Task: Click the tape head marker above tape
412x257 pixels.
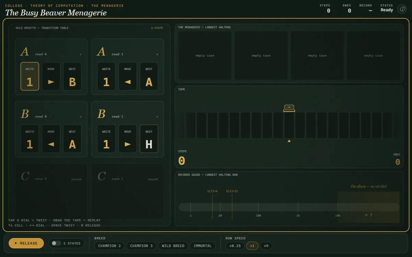Action: coord(289,108)
